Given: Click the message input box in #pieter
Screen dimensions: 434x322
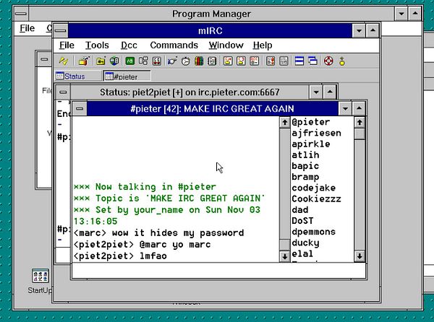Looking at the screenshot, I should tap(218, 271).
